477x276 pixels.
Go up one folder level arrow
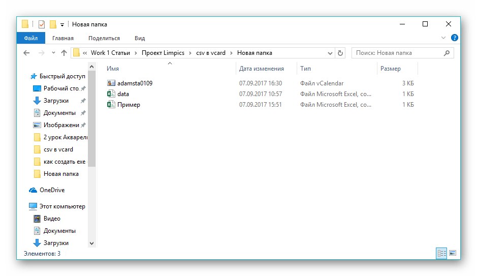coord(64,53)
